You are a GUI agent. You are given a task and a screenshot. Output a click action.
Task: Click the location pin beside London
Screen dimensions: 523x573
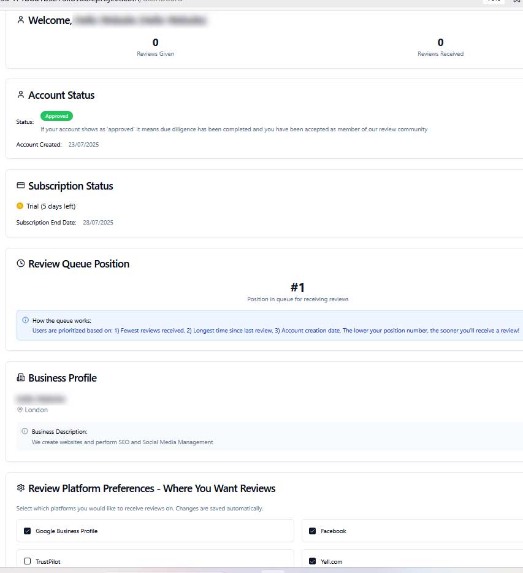[x=19, y=409]
